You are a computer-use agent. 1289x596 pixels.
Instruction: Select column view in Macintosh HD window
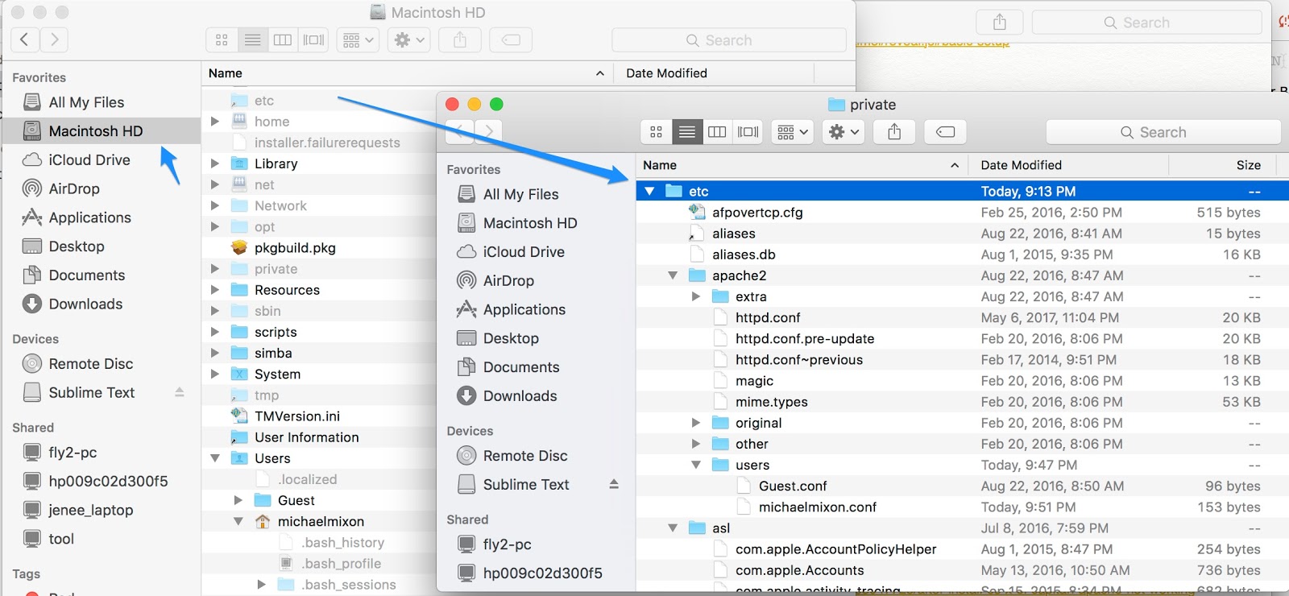click(x=283, y=39)
